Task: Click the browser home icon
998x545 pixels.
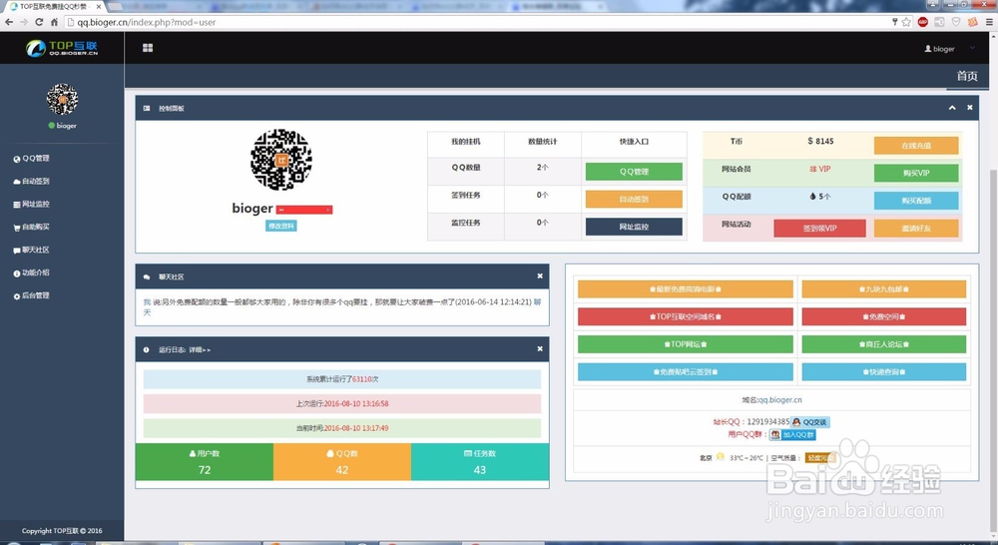Action: coord(55,22)
